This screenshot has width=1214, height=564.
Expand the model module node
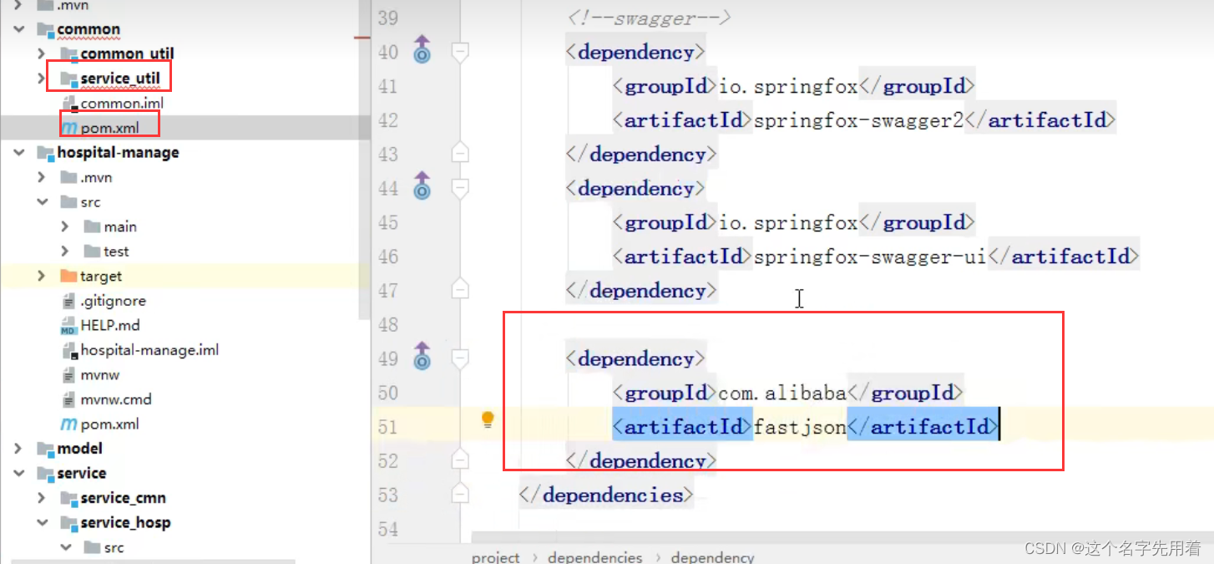pos(18,449)
